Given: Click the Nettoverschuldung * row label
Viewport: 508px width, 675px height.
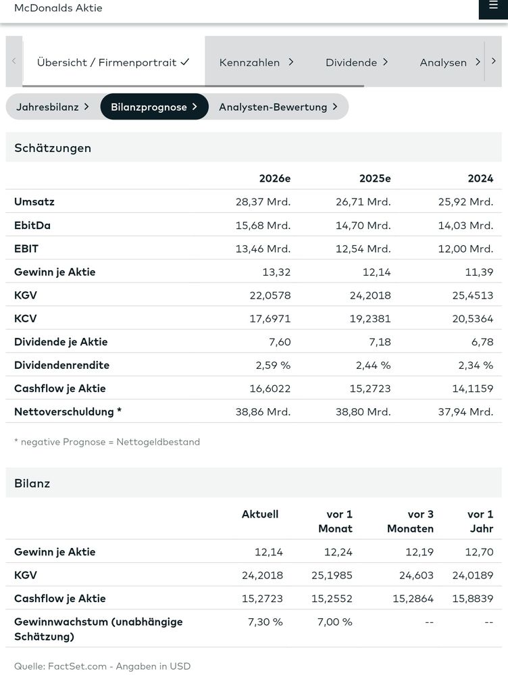Looking at the screenshot, I should pyautogui.click(x=68, y=411).
